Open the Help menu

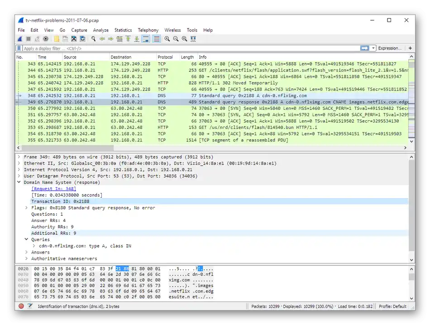point(208,30)
